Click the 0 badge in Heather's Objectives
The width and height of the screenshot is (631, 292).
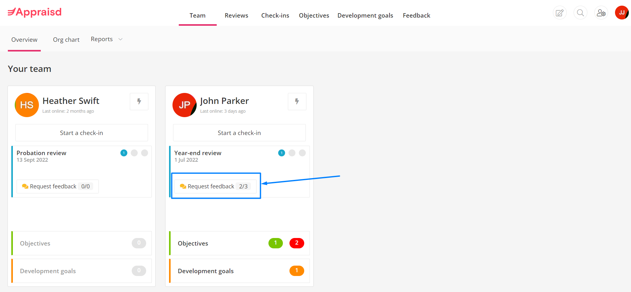[139, 243]
